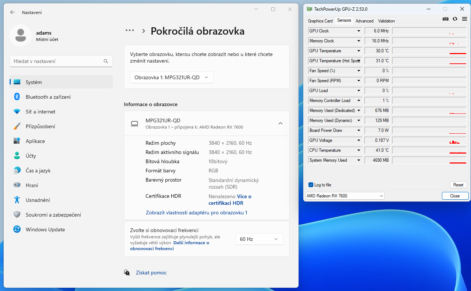
Task: Open the AMD Radeon RX 7600 GPU selector
Action: (x=345, y=196)
